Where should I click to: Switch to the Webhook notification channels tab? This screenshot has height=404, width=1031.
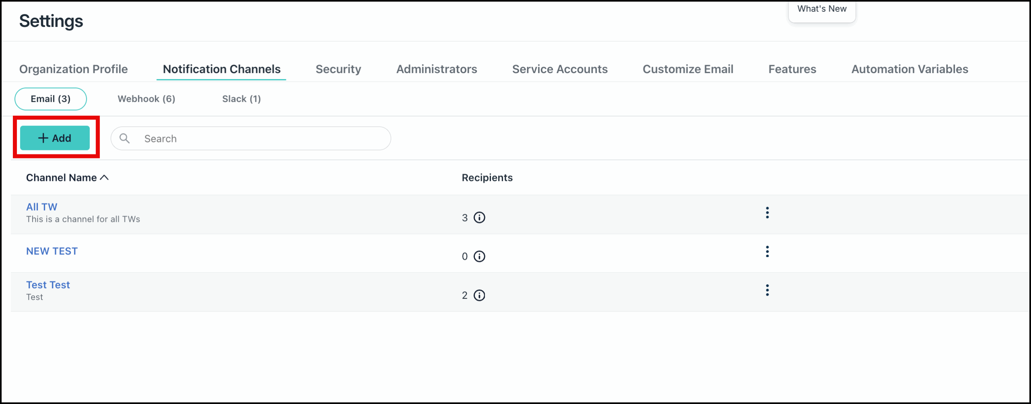[146, 98]
